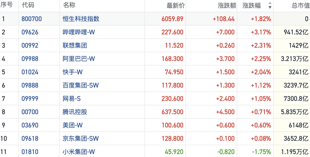
Task: Open 百度集团-SW stock link
Action: 81,85
